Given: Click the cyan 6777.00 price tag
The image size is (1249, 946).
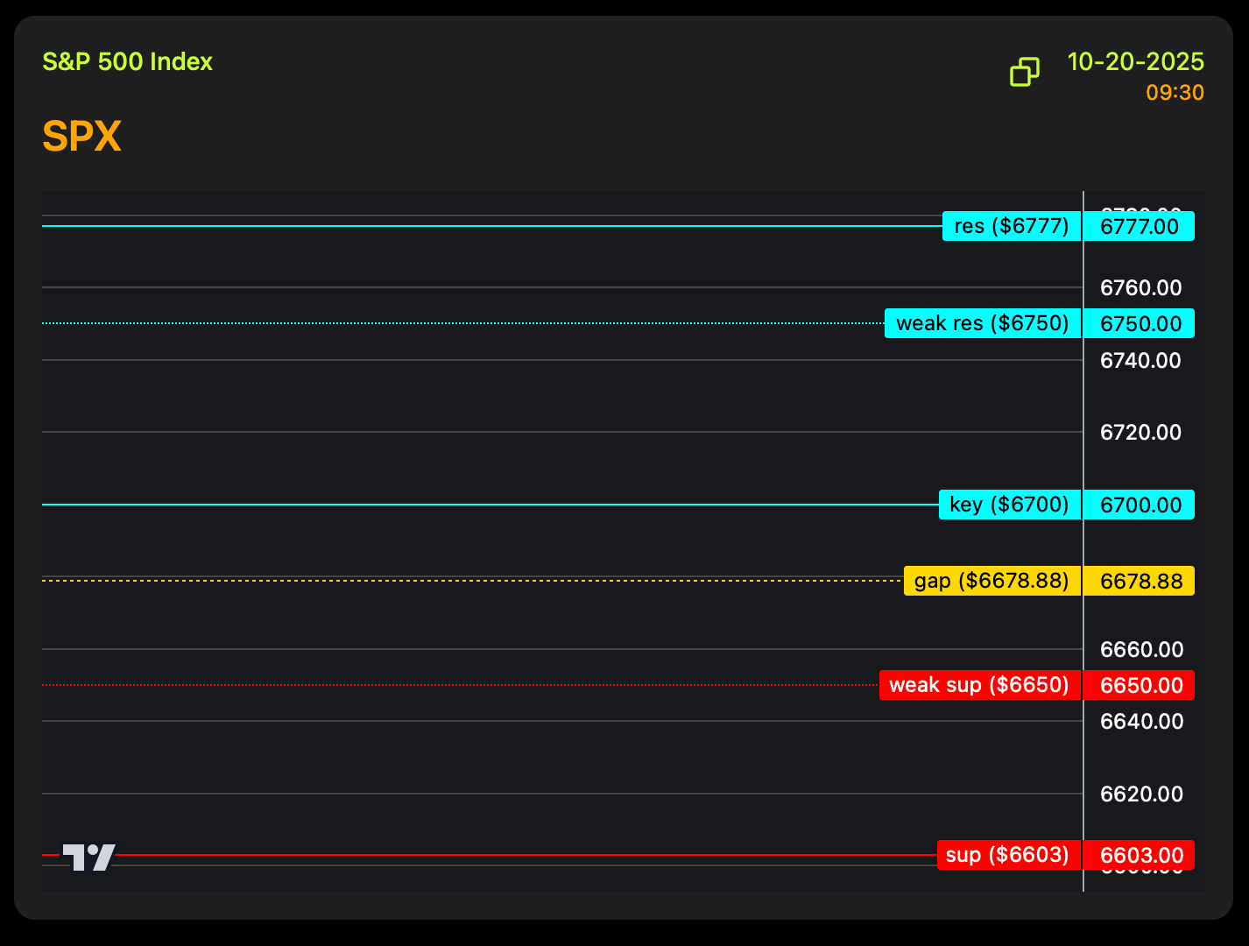Looking at the screenshot, I should coord(1140,227).
